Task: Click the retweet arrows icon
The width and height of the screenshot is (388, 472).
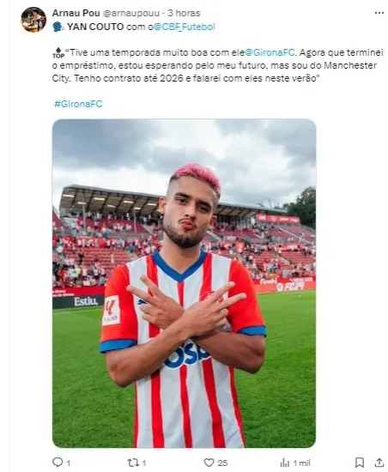Action: click(x=133, y=463)
